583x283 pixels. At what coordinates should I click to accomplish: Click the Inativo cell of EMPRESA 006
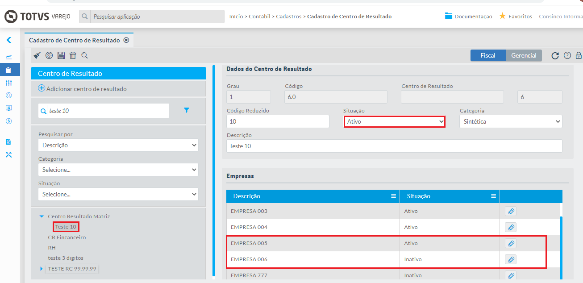click(450, 259)
